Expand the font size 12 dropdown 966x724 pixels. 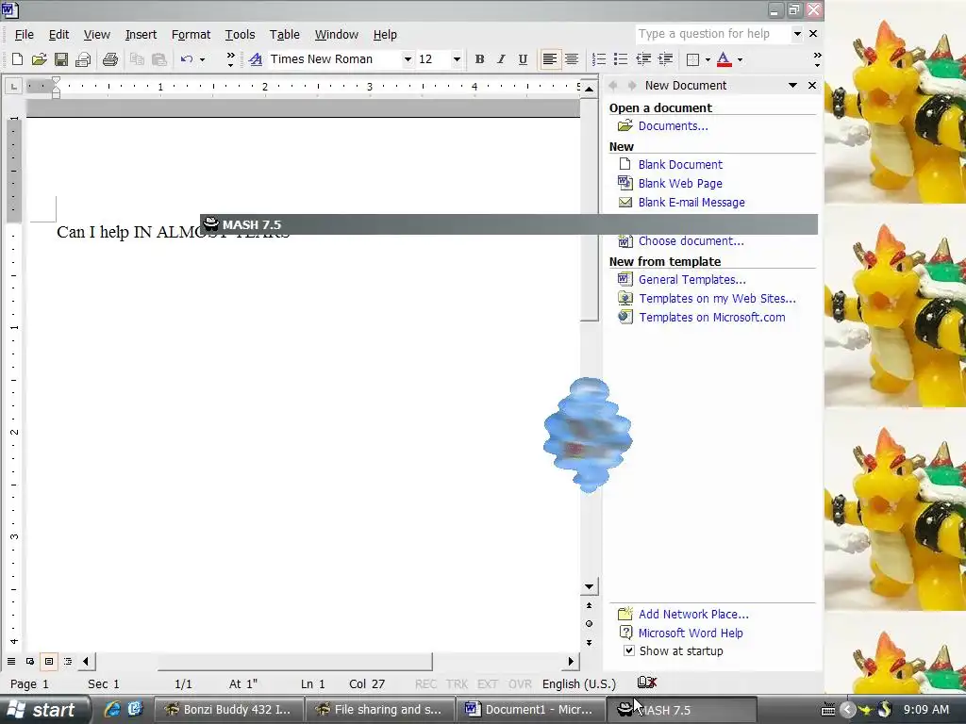[x=457, y=59]
